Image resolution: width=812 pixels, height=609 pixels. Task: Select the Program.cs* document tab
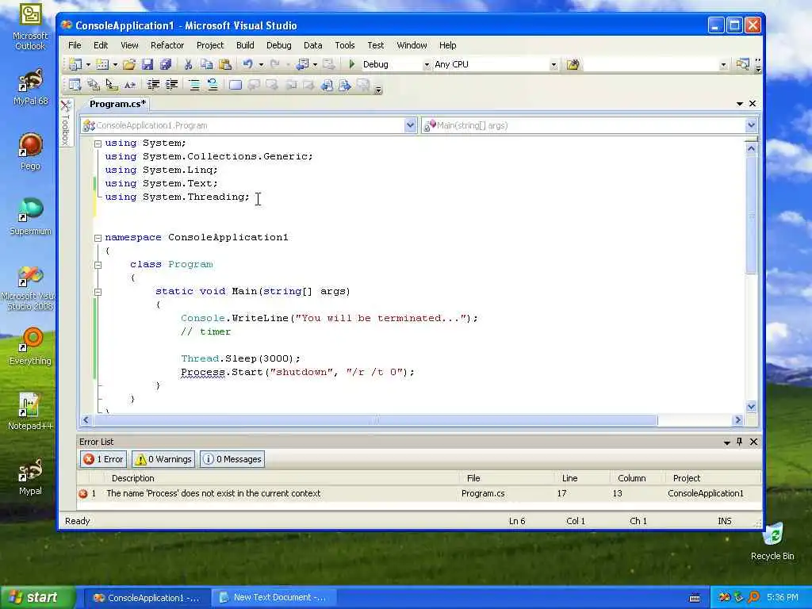118,104
